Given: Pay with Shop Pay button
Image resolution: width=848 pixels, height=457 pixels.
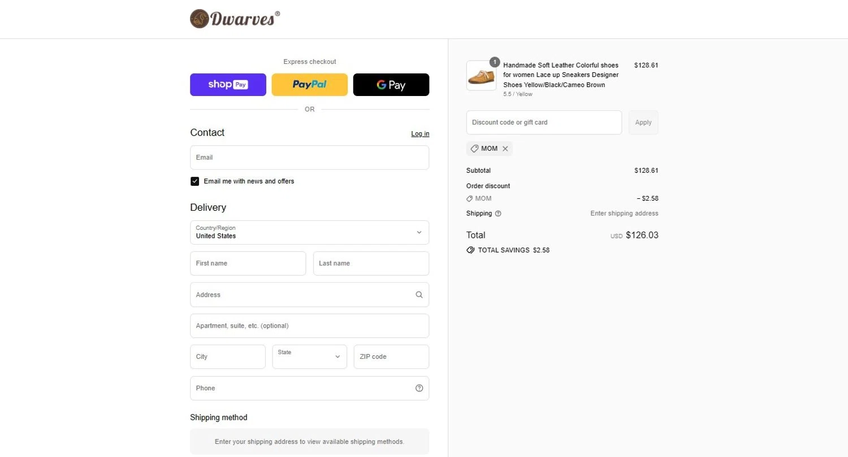Looking at the screenshot, I should (228, 85).
